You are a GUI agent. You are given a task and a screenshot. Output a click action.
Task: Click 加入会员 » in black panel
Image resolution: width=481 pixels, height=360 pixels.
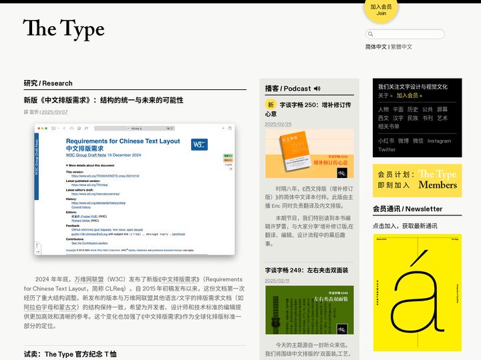[410, 95]
